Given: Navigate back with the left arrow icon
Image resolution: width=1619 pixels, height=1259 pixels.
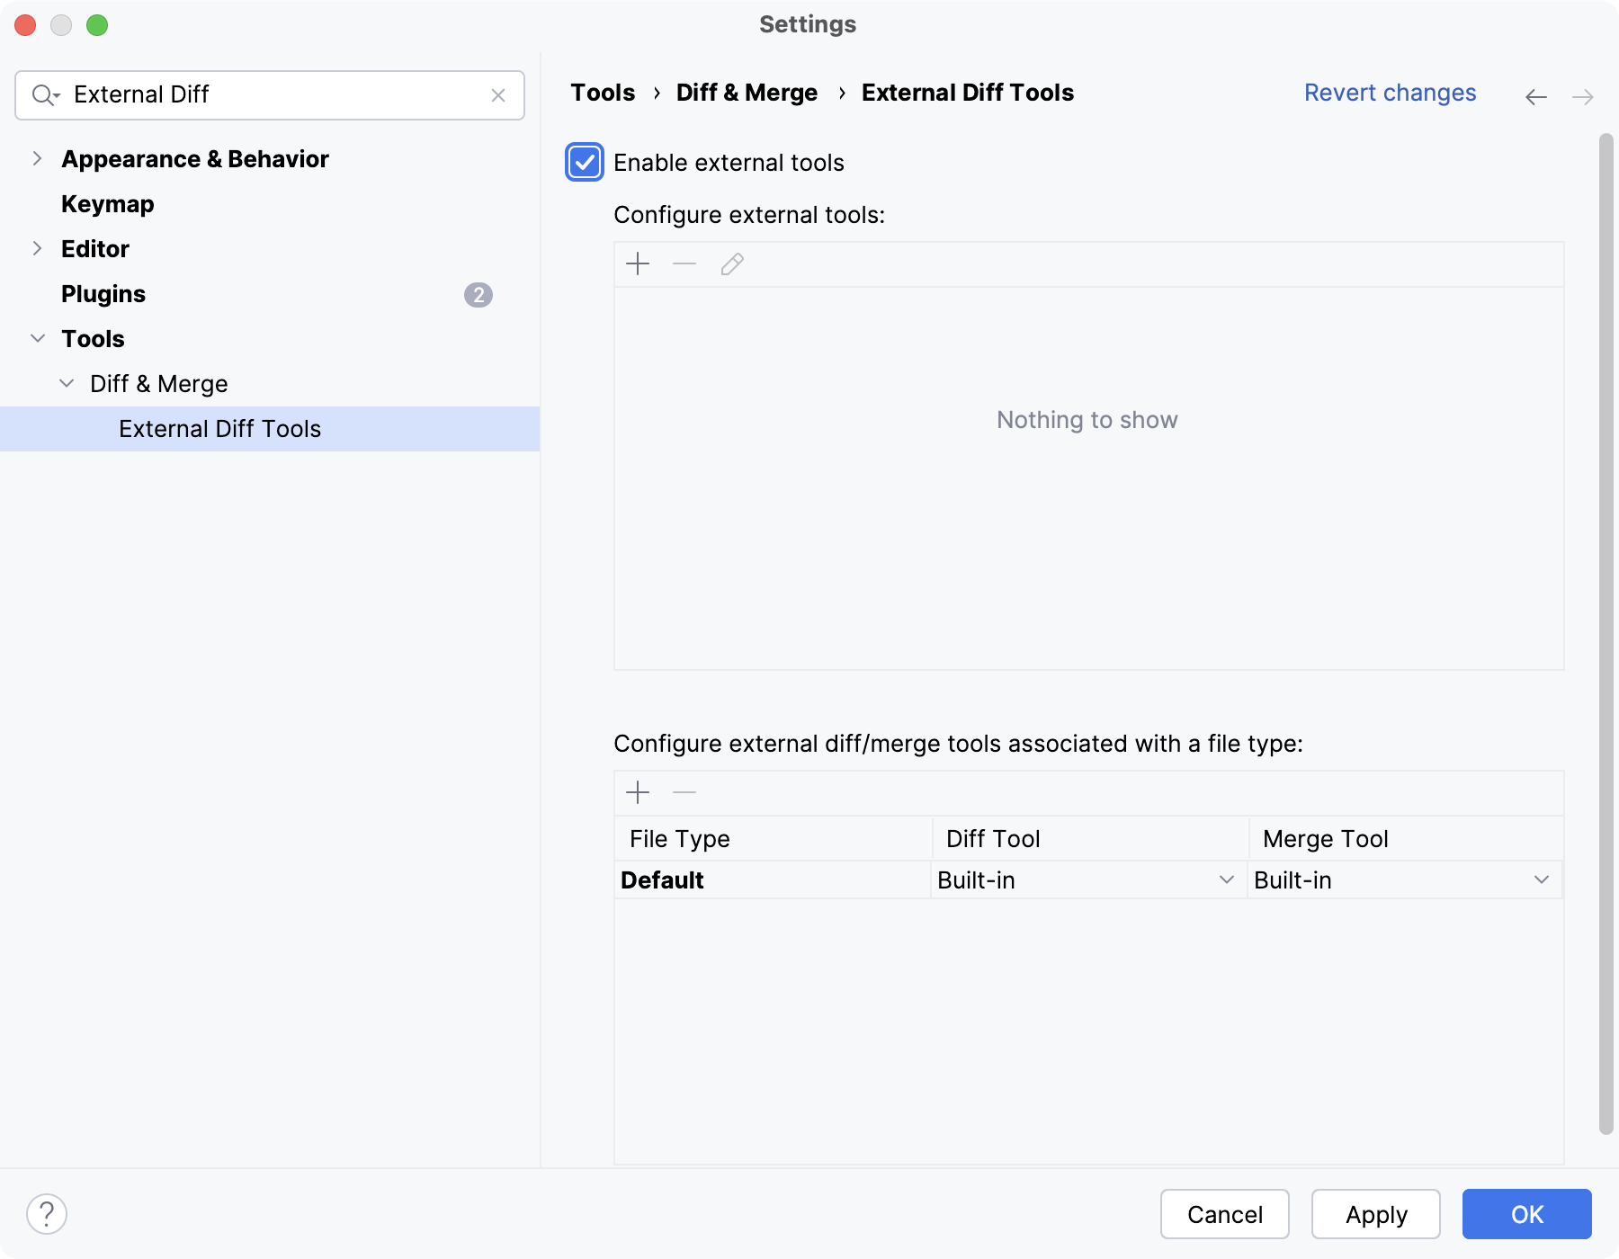Looking at the screenshot, I should tap(1535, 96).
